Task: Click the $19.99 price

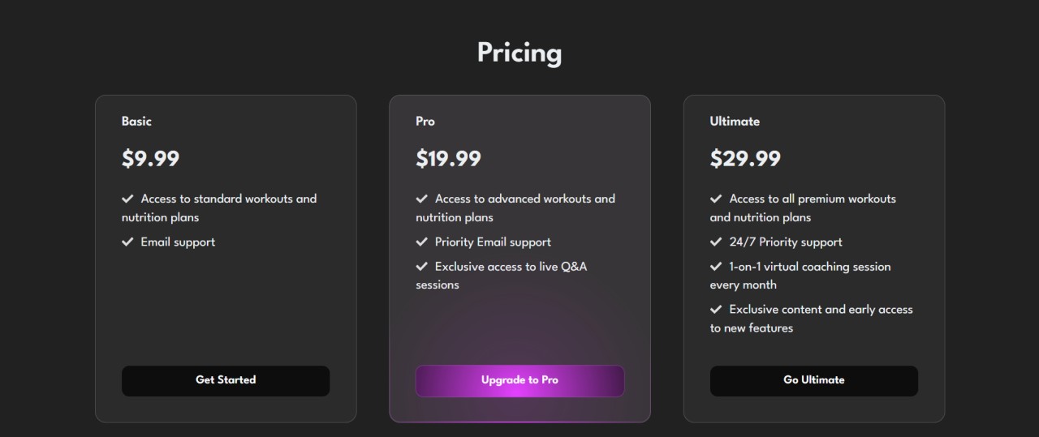Action: (x=449, y=158)
